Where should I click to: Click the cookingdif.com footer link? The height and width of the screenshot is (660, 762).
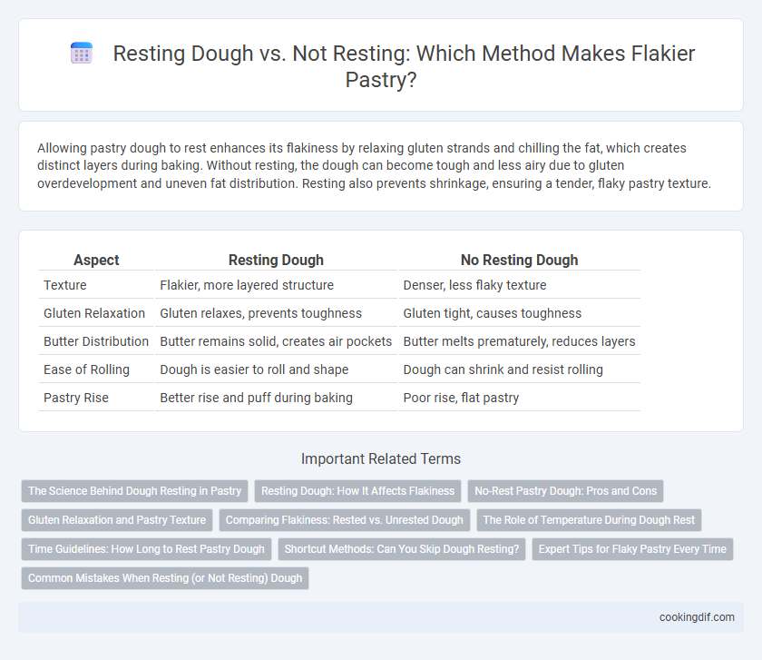tap(697, 617)
